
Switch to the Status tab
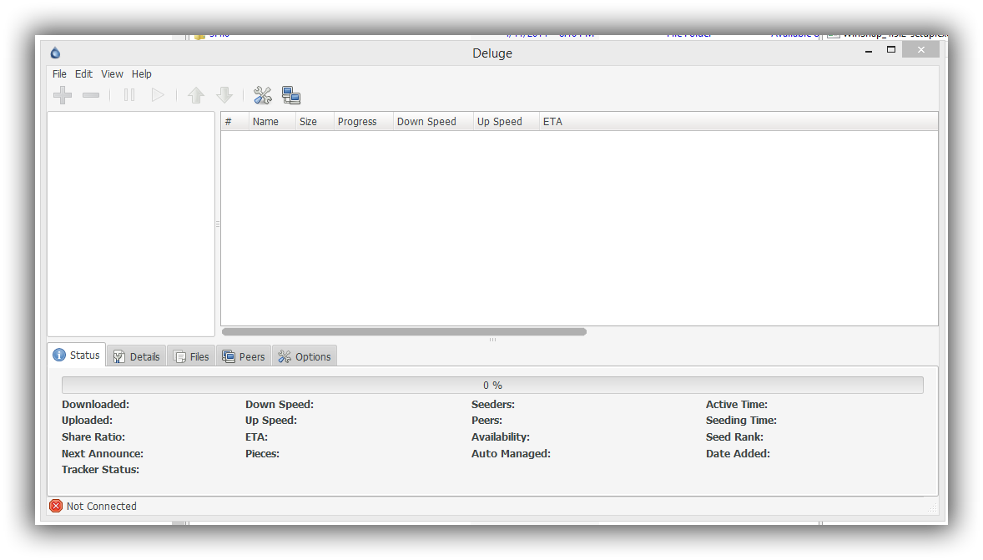pos(77,355)
